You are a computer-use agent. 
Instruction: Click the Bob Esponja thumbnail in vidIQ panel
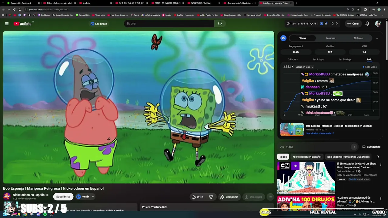click(292, 129)
